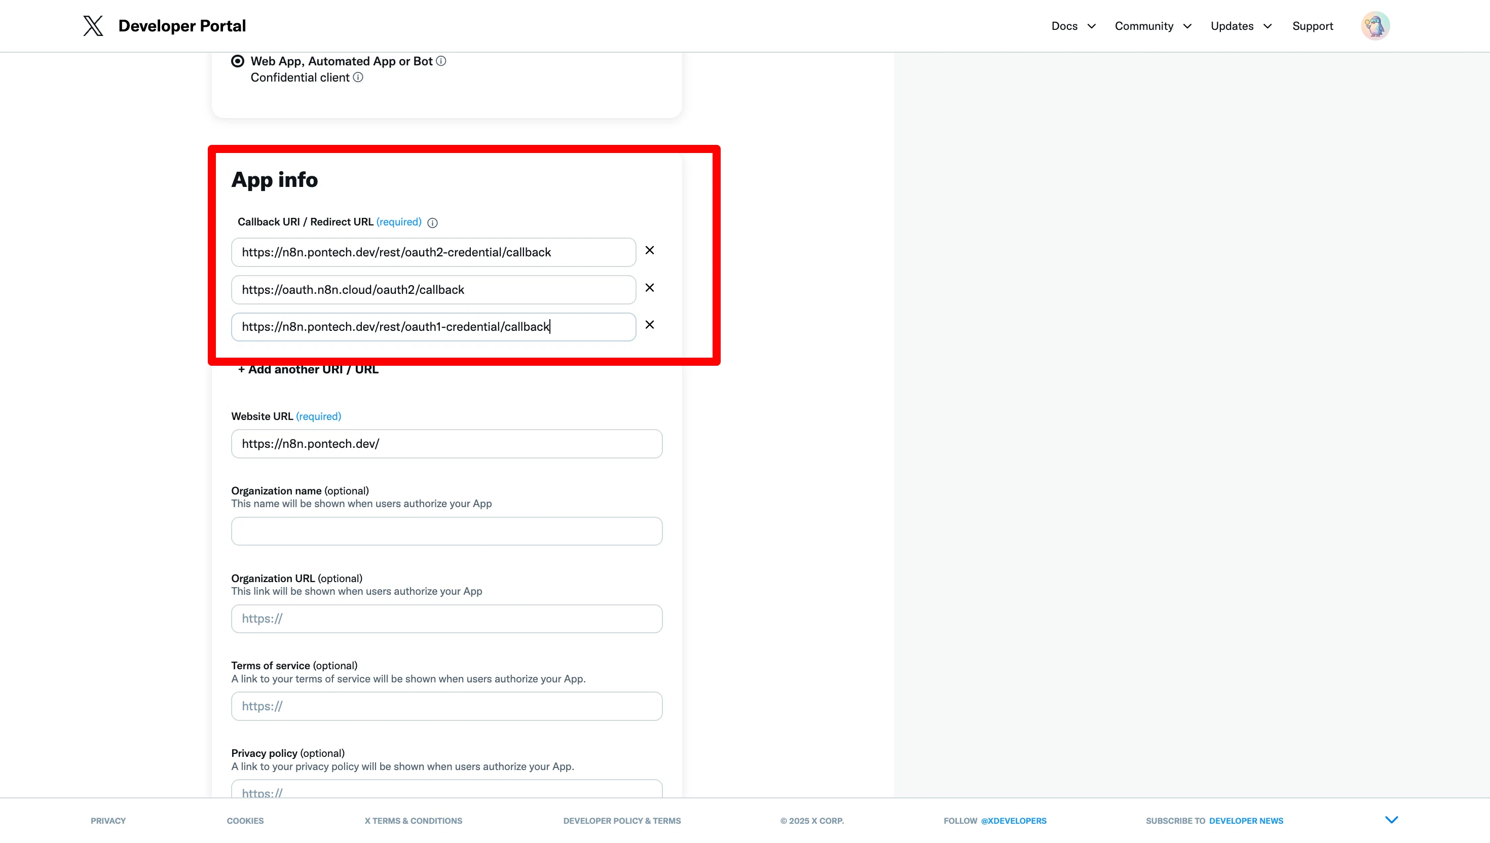Expand the Updates dropdown menu
The image size is (1490, 843).
(x=1241, y=26)
